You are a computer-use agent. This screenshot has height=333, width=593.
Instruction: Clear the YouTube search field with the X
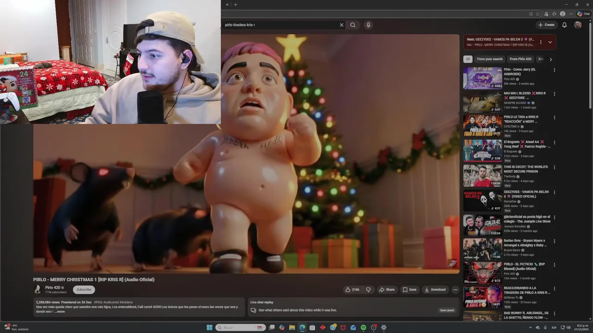point(341,25)
